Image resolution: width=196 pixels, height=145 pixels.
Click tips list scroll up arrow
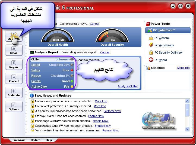(187, 101)
